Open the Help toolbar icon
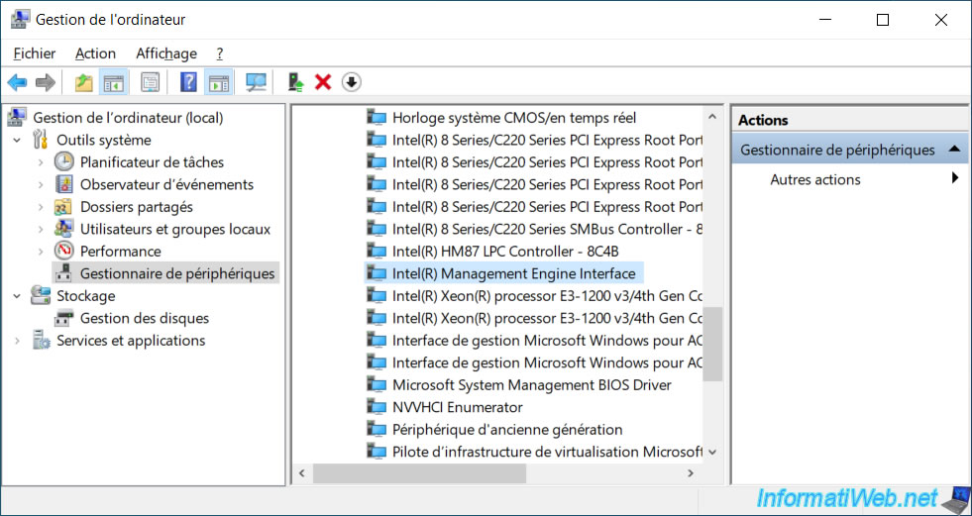 188,82
